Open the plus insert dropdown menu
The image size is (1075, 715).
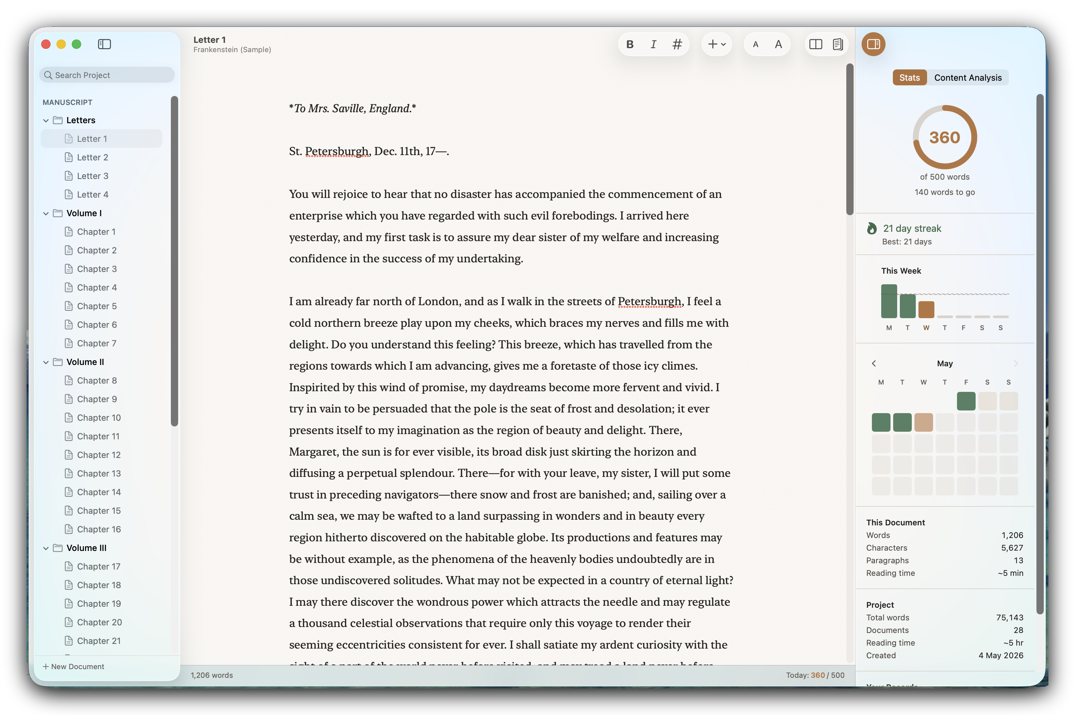(x=716, y=44)
